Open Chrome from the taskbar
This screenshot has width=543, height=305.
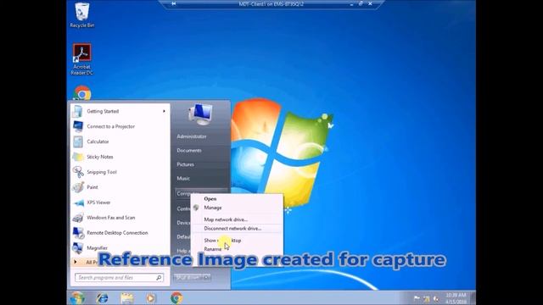(x=176, y=298)
